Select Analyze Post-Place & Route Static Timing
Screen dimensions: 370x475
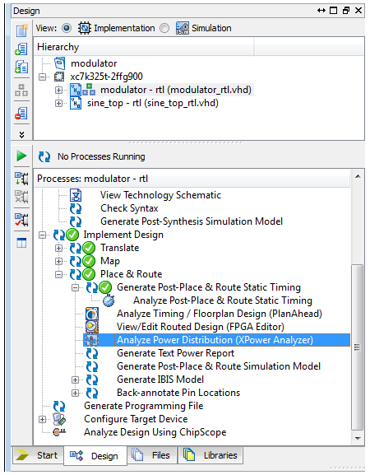click(x=223, y=300)
